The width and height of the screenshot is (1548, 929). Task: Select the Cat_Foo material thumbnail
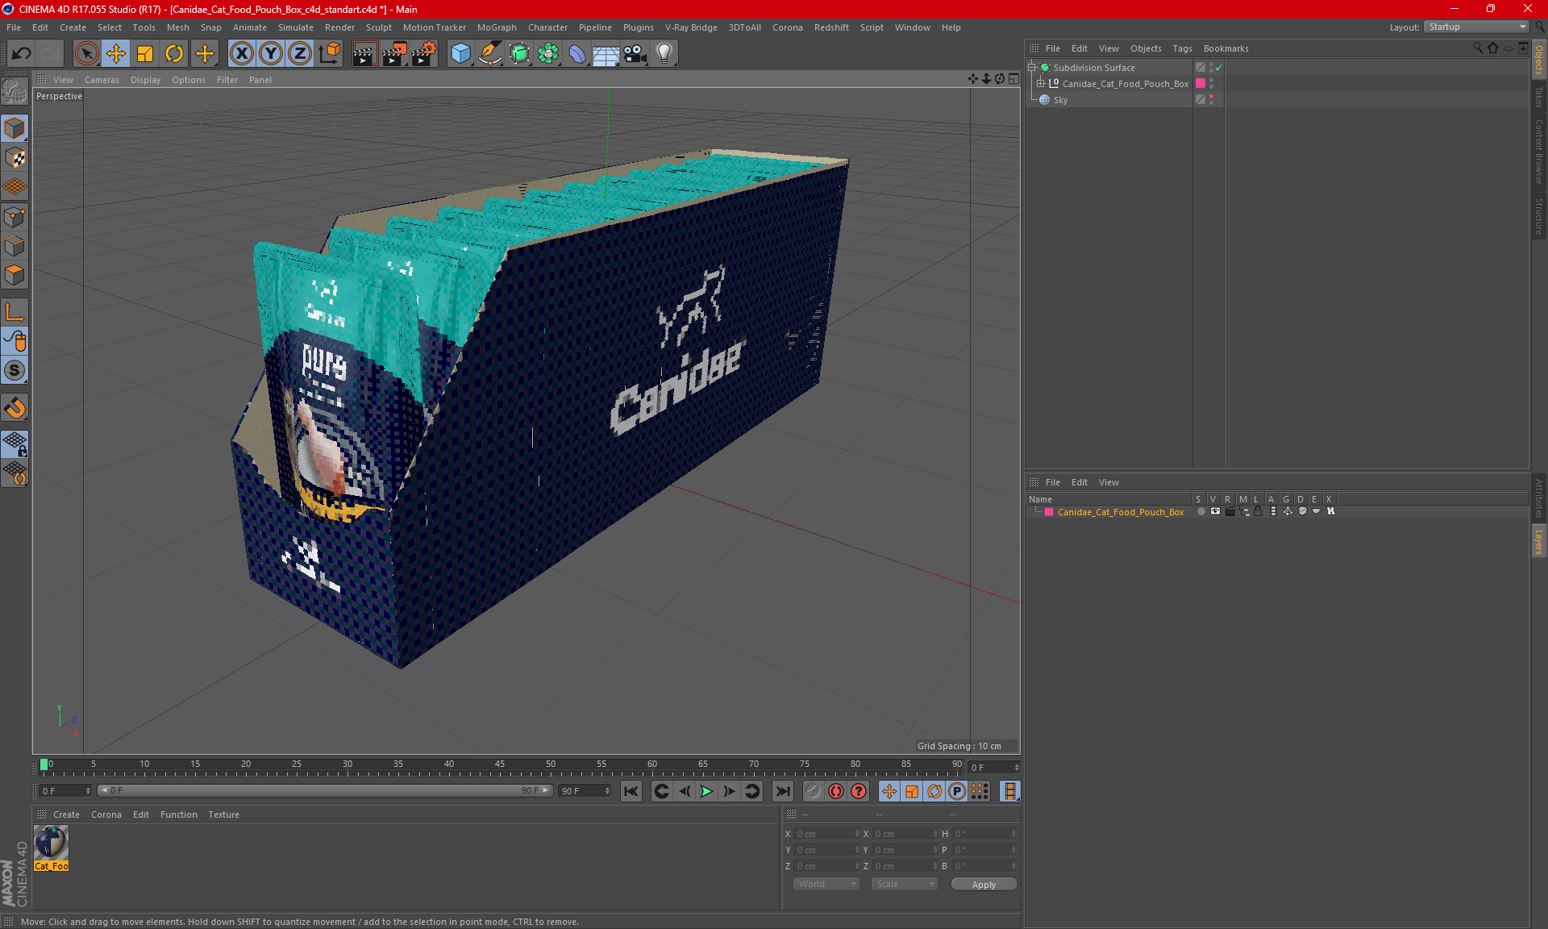coord(51,844)
